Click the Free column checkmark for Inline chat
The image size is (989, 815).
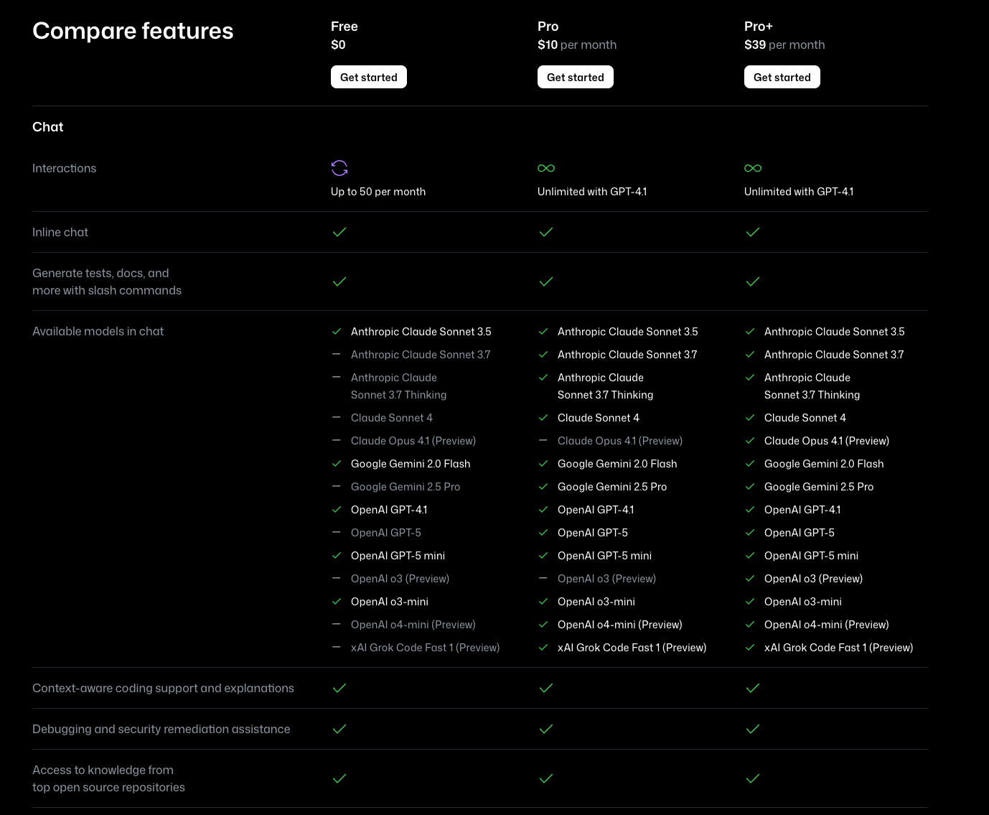pos(339,232)
